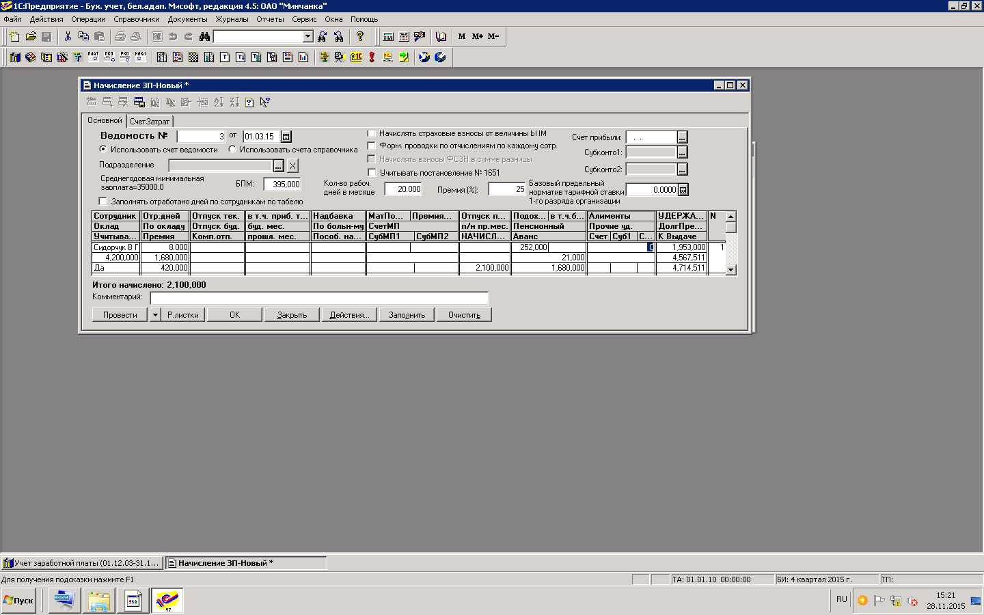Open the date picker calendar next to 01.03.15
The image size is (984, 615).
coord(286,137)
